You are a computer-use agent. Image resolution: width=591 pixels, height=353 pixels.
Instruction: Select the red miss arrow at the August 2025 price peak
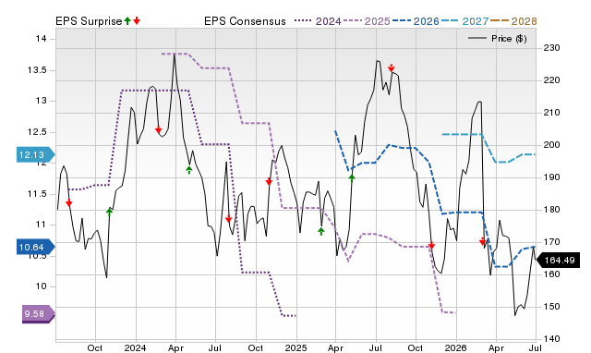click(x=392, y=67)
